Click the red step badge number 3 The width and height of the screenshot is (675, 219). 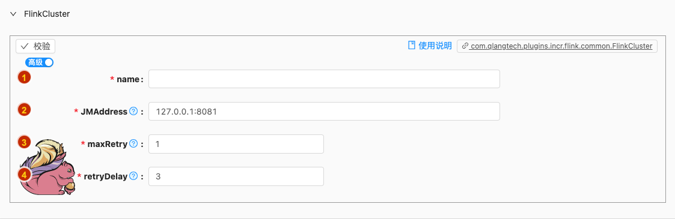point(24,142)
